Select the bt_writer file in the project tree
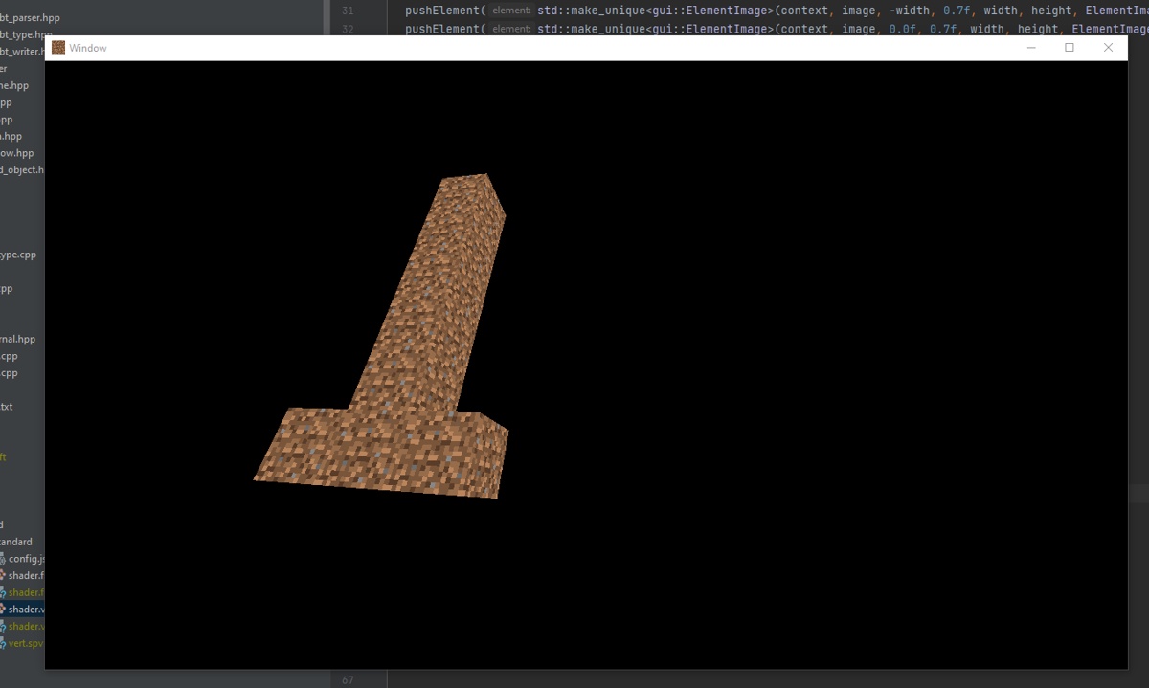1149x688 pixels. [x=21, y=51]
